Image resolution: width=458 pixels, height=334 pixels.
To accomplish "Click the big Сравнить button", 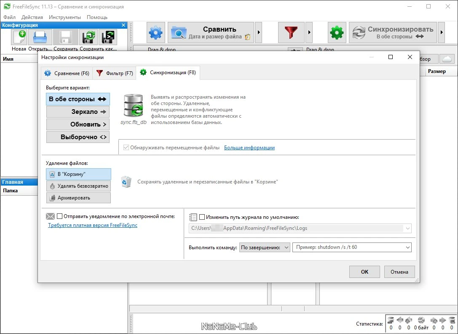I will (211, 32).
